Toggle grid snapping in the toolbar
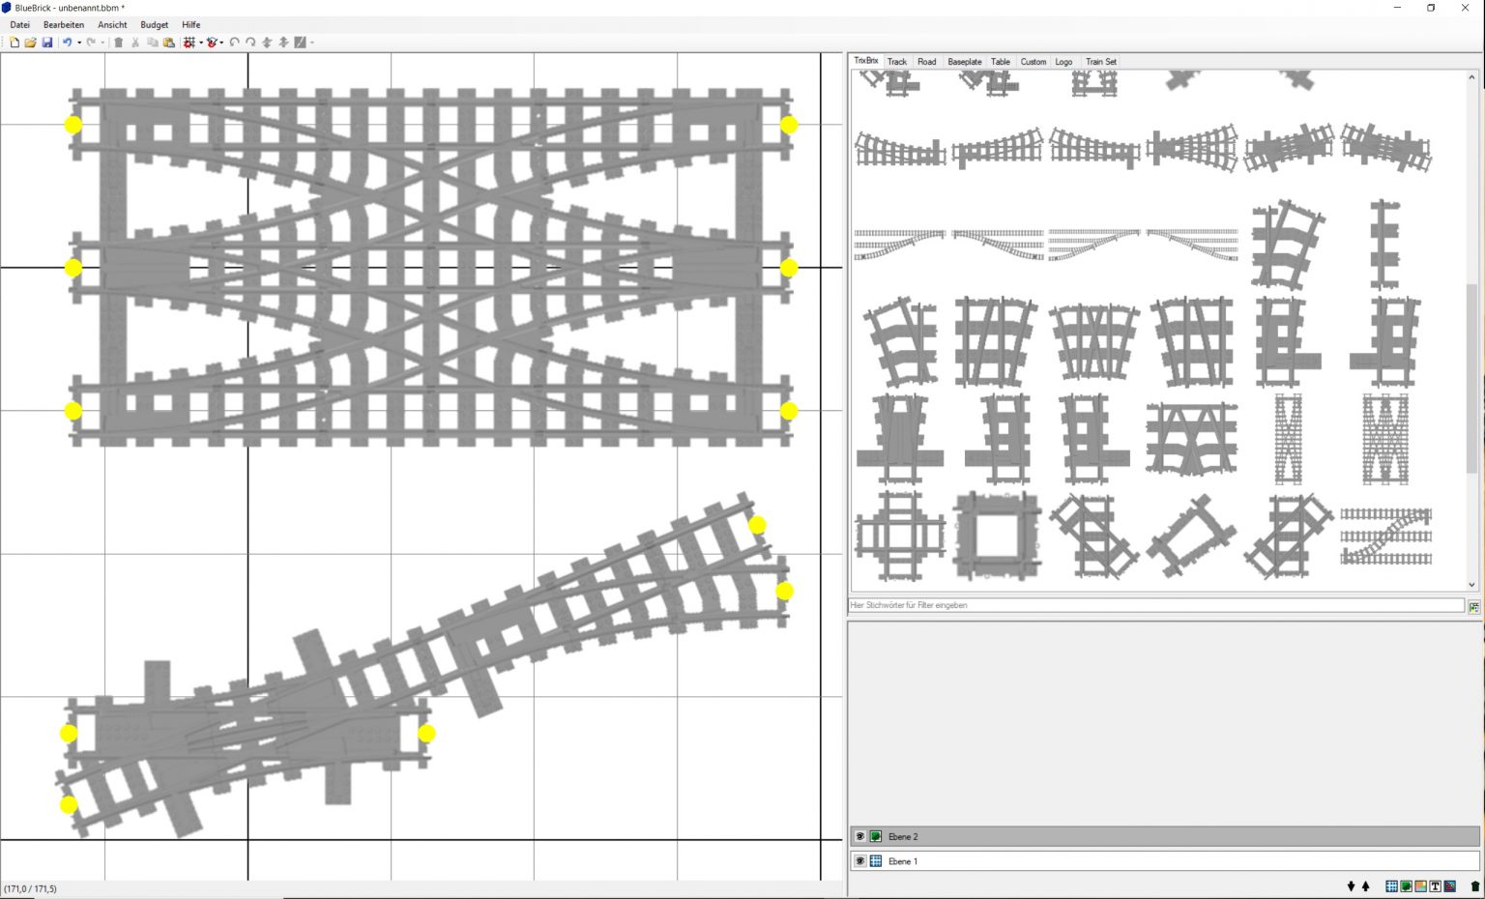Screen dimensions: 1485x899 (189, 43)
